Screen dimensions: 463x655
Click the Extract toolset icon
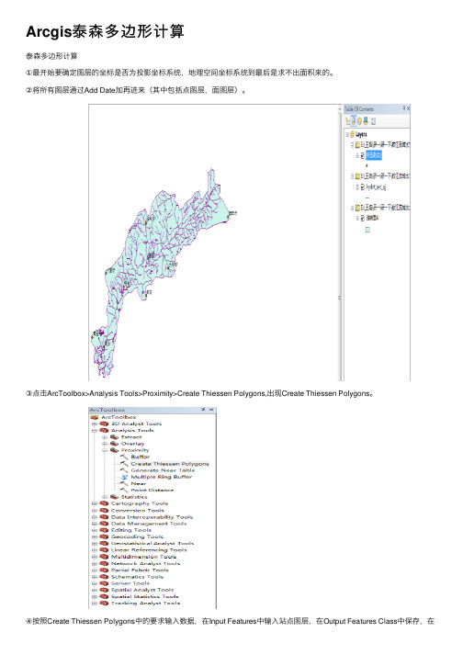point(114,437)
